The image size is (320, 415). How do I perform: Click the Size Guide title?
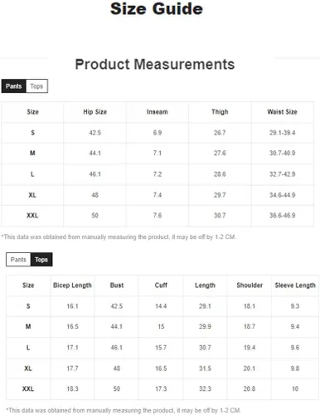click(x=157, y=8)
